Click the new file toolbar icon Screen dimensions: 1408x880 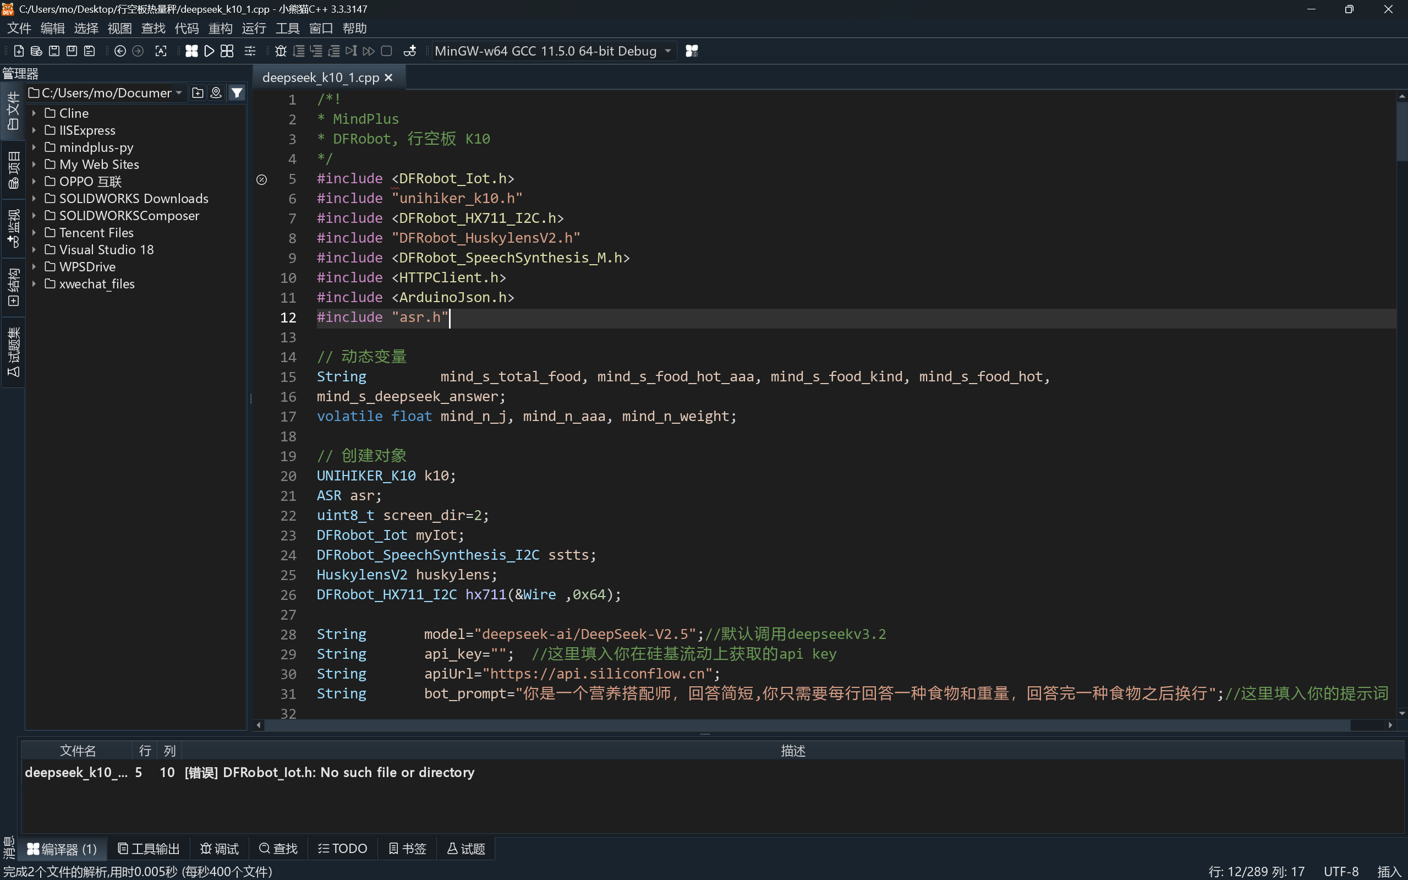coord(19,51)
